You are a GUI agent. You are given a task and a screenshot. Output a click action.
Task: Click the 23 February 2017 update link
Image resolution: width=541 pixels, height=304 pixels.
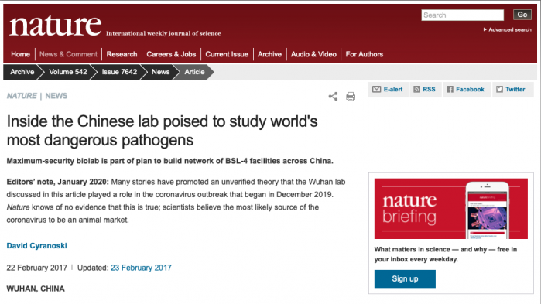coord(141,268)
